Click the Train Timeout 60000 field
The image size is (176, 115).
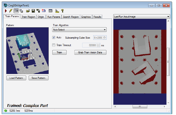tap(89, 45)
